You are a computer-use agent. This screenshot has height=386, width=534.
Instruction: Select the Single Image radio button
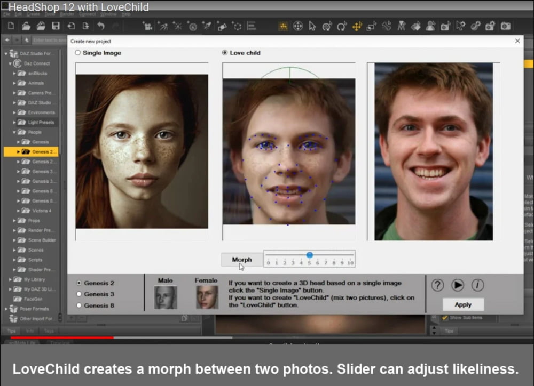pos(78,53)
